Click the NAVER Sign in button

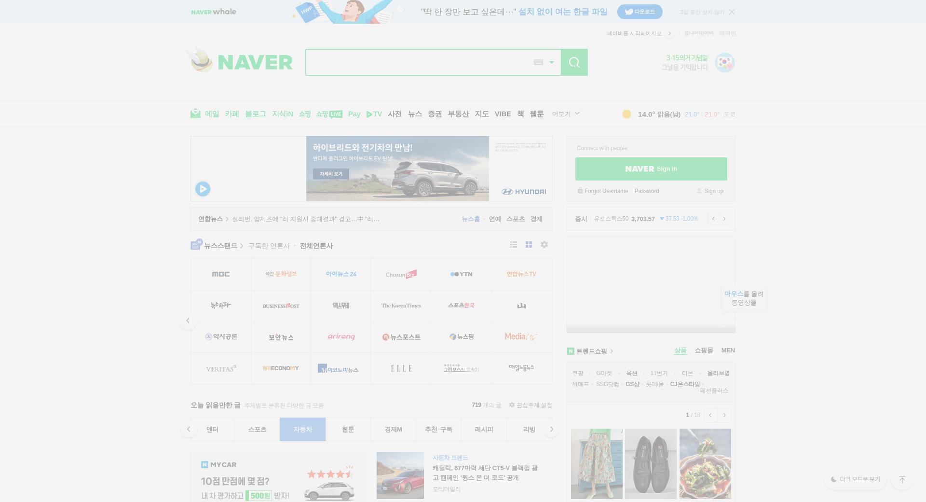tap(651, 169)
